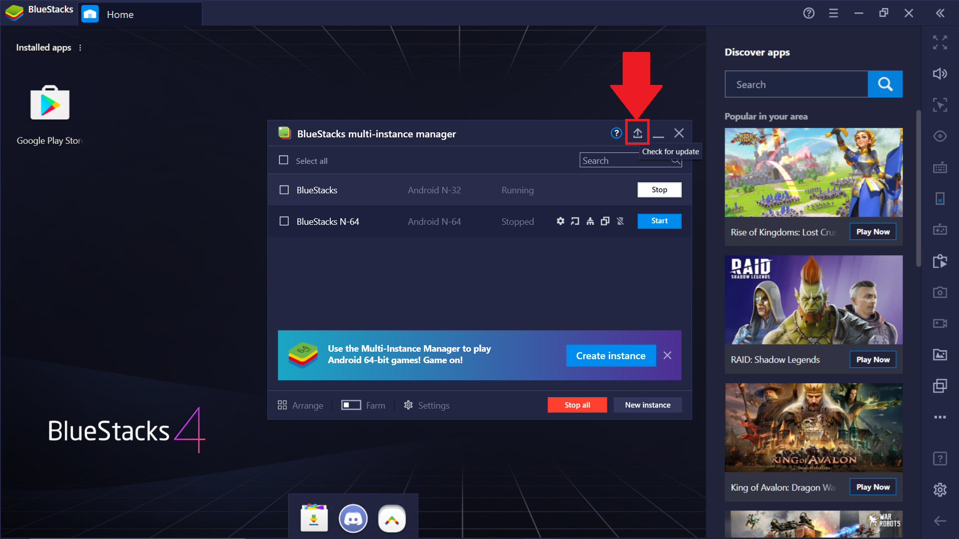Play Now for RAID: Shadow Legends

tap(873, 360)
